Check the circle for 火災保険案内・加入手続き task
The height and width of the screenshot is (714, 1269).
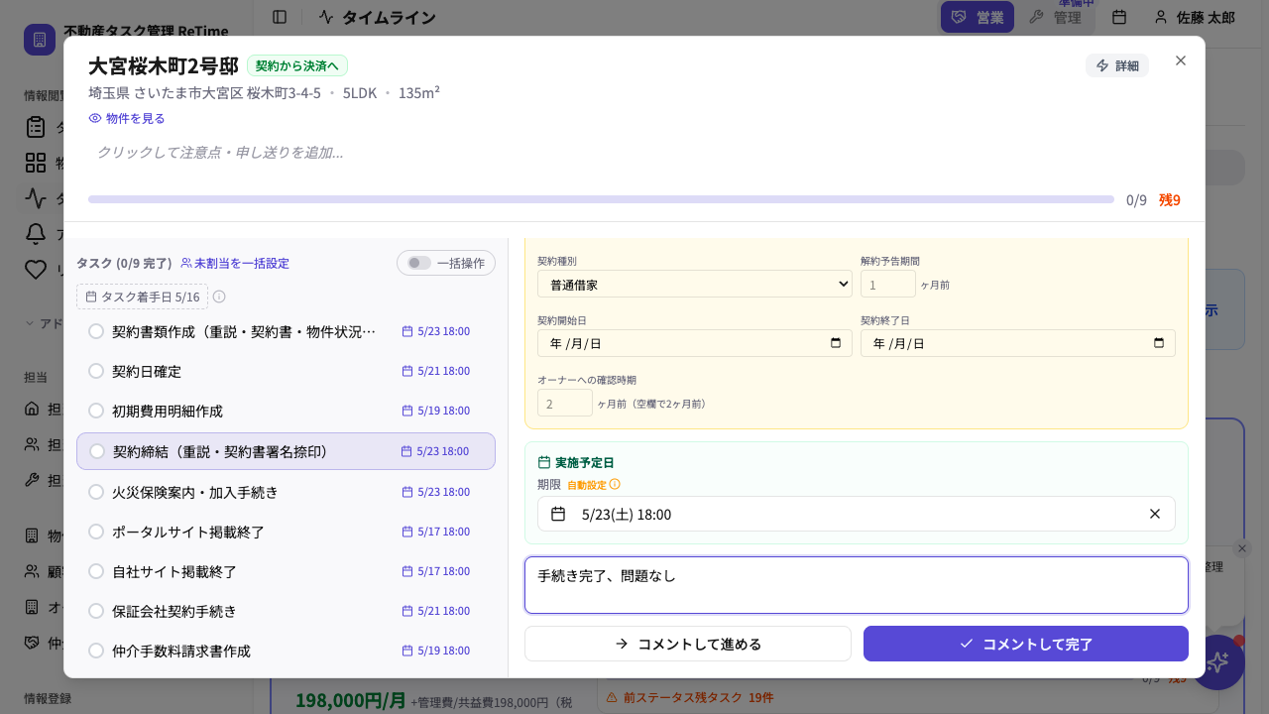[96, 492]
